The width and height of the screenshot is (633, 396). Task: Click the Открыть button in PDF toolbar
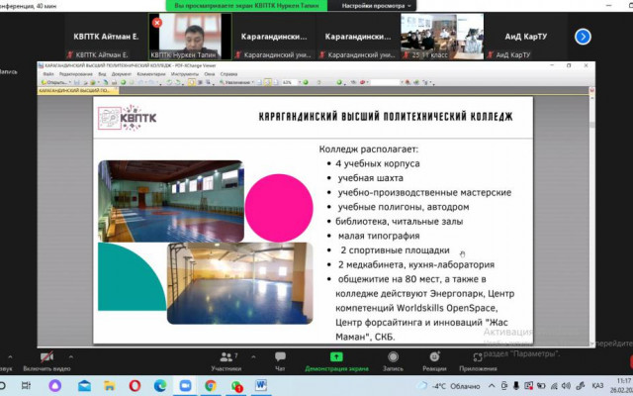click(x=55, y=82)
